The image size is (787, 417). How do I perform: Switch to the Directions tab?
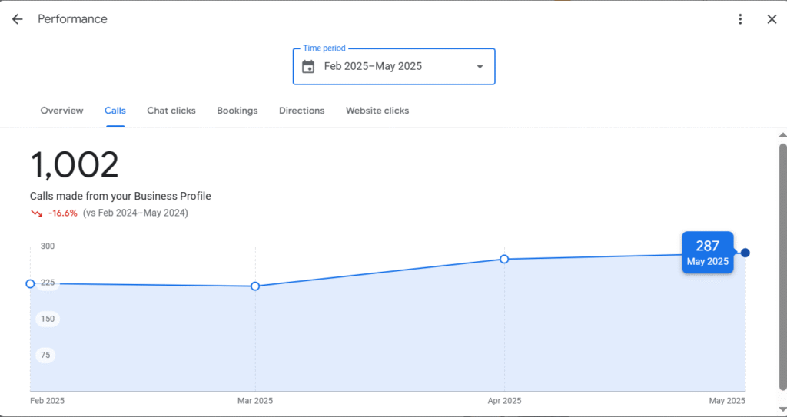[301, 111]
